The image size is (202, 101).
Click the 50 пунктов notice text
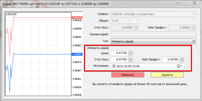click(140, 84)
